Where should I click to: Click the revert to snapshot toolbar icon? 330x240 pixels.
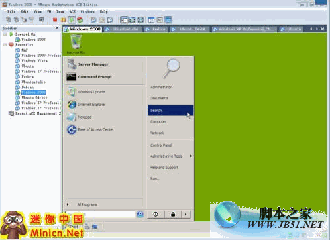(102, 20)
